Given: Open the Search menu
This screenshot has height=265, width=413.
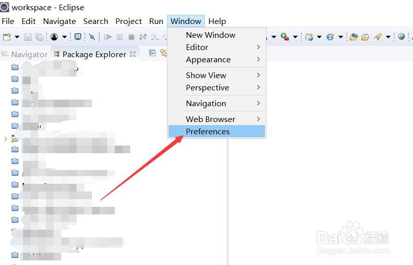Looking at the screenshot, I should pyautogui.click(x=95, y=21).
